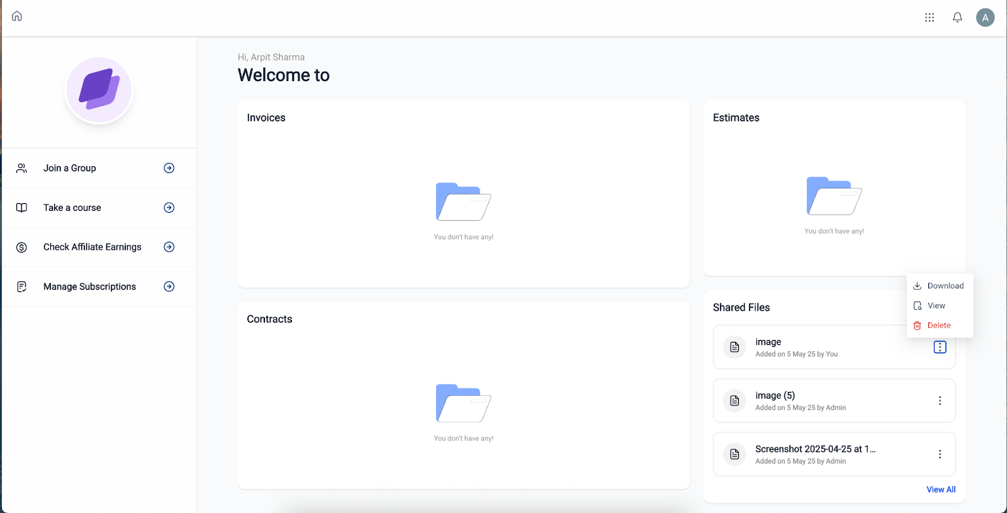Click the user avatar A
1007x513 pixels.
tap(985, 18)
